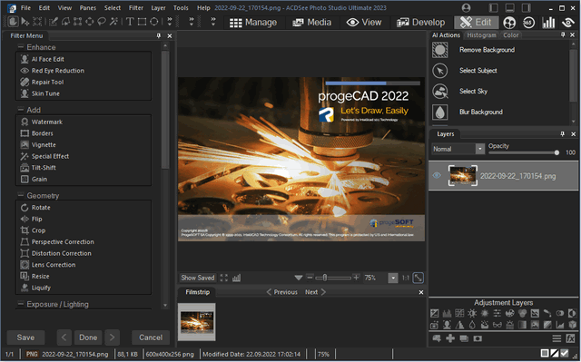Click the Show Saved button
Image resolution: width=581 pixels, height=362 pixels.
click(198, 278)
